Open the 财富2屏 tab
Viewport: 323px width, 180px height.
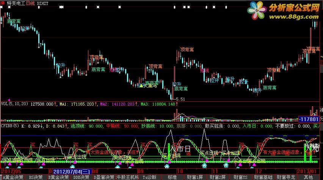tap(218, 177)
